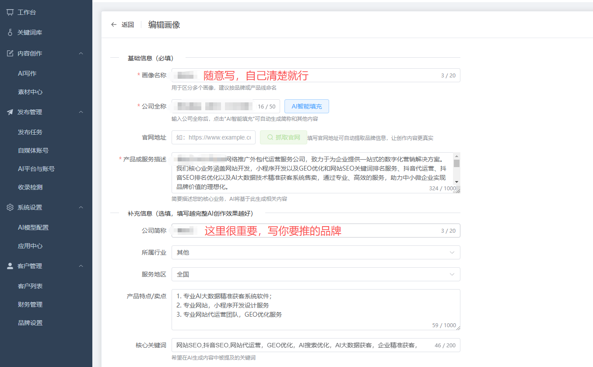Click the 官网地址 URL input field
Screen dimensions: 593x367
pyautogui.click(x=213, y=137)
